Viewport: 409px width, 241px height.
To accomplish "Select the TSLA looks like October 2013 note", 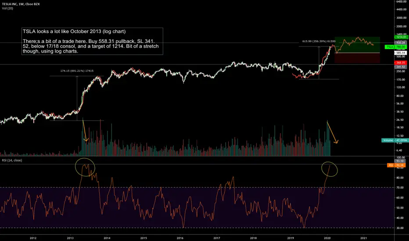I will [x=92, y=41].
